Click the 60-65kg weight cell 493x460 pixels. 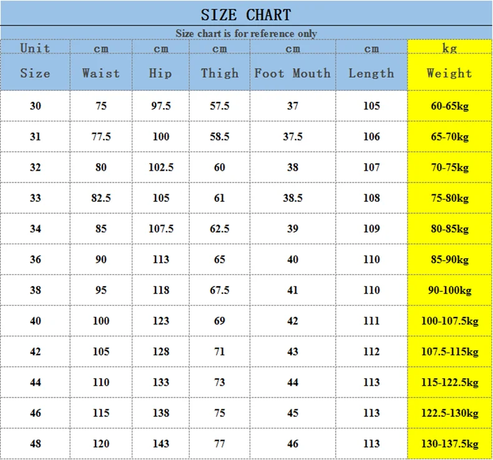(449, 106)
